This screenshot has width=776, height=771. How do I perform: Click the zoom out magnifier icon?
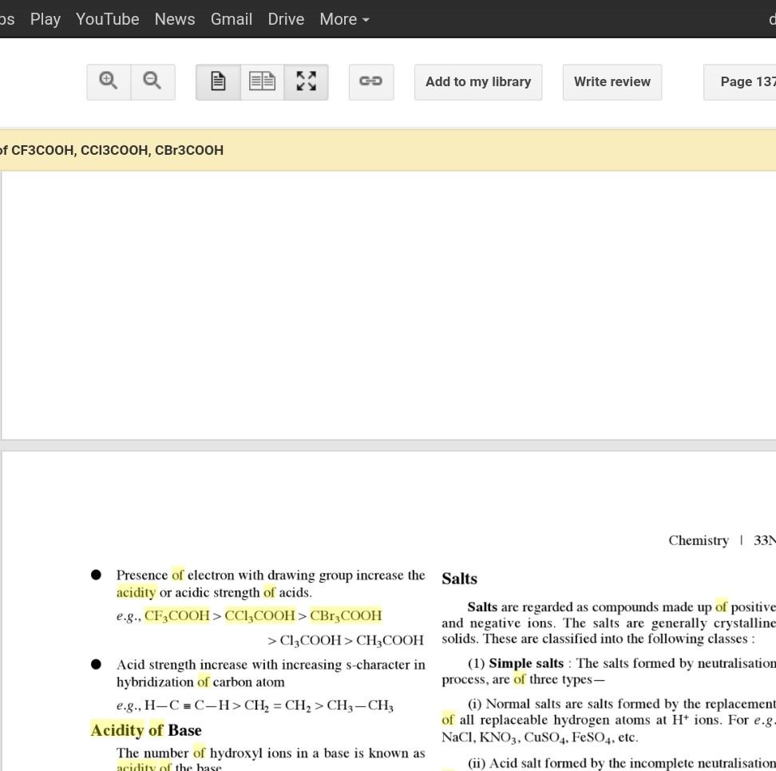tap(152, 81)
